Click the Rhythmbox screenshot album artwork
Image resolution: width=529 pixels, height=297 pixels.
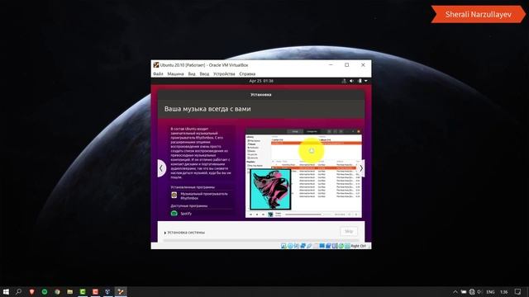270,189
